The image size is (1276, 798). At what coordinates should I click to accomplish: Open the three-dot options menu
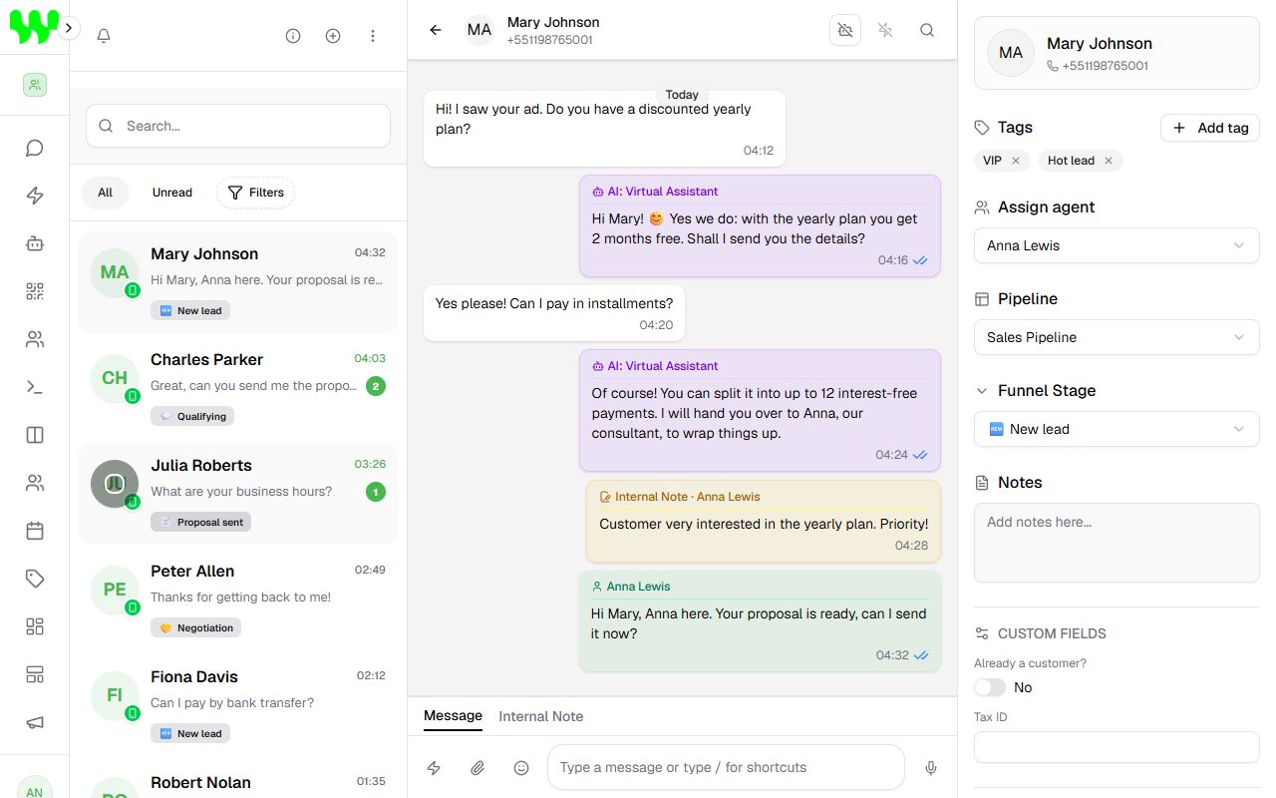(x=373, y=36)
